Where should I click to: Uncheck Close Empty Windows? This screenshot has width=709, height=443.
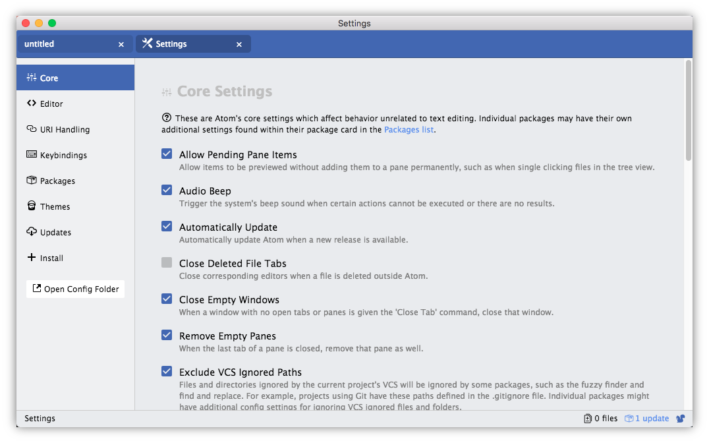pyautogui.click(x=167, y=299)
